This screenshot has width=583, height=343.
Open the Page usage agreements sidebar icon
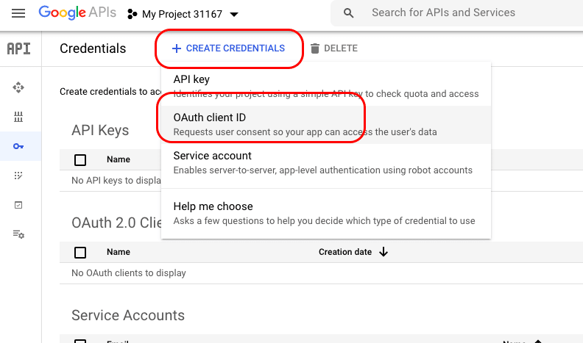coord(19,234)
